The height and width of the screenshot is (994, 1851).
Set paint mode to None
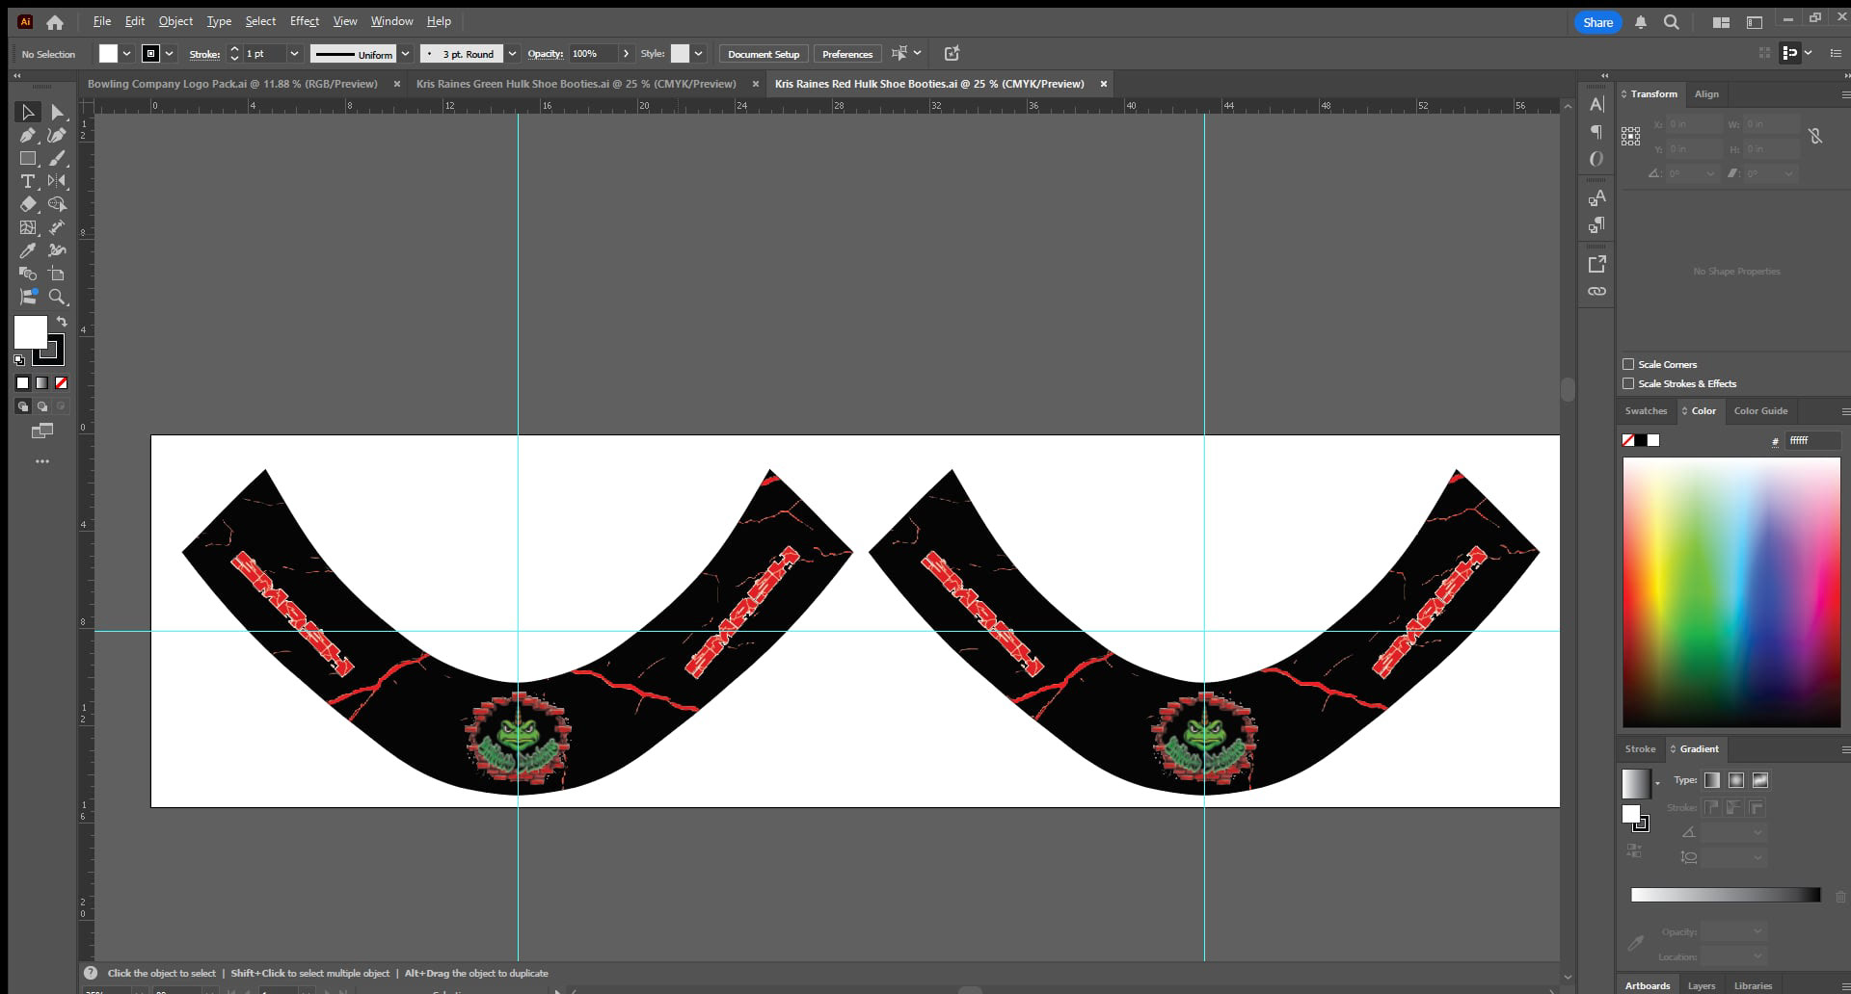61,383
